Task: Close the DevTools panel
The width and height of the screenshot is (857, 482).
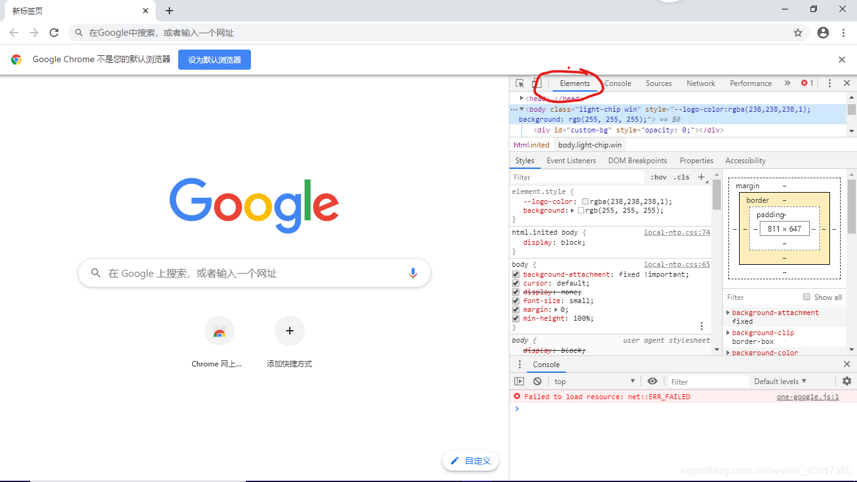Action: click(847, 83)
